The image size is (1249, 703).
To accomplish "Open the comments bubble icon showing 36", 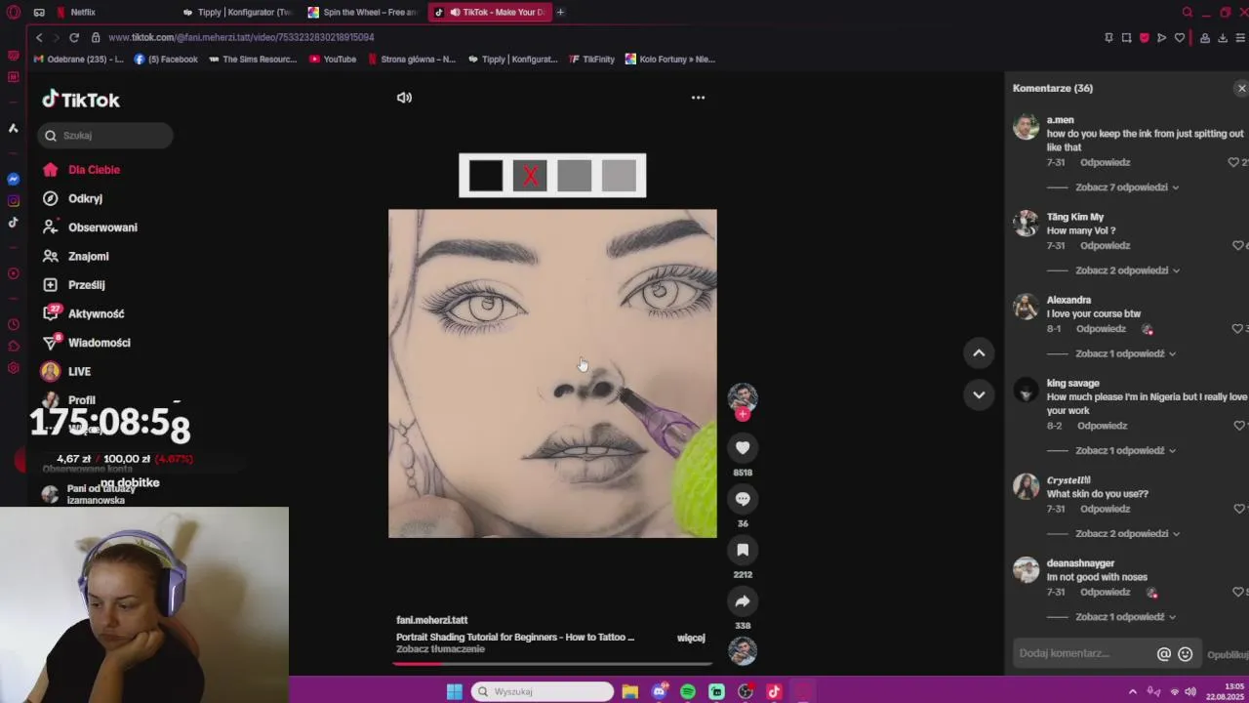I will [x=743, y=498].
